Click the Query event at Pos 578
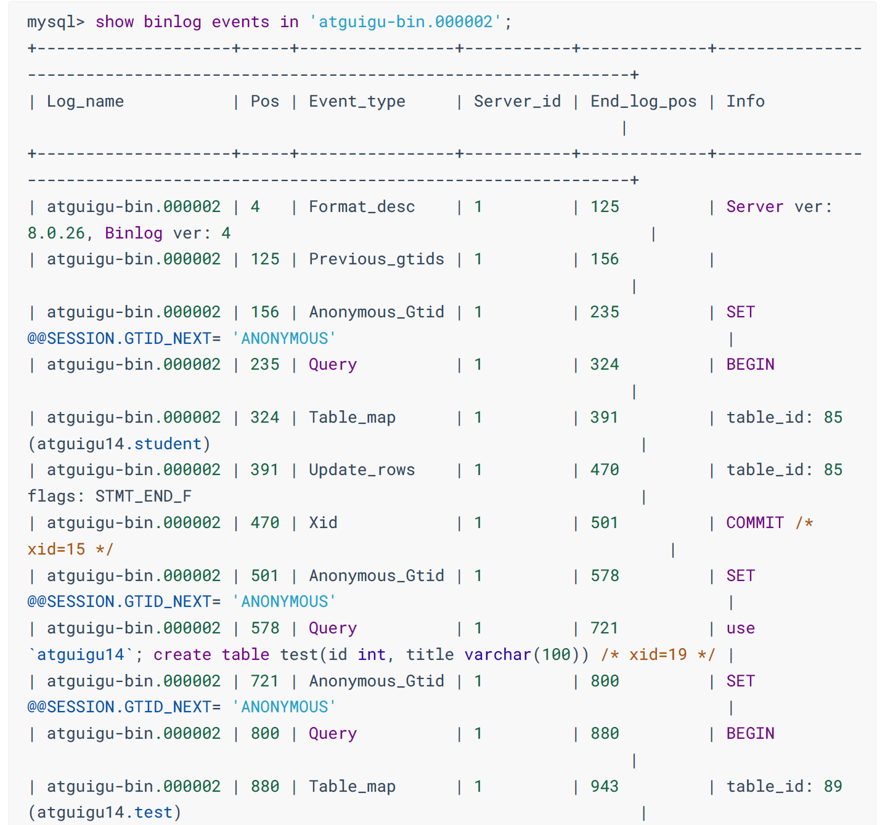This screenshot has width=885, height=825. coord(333,628)
